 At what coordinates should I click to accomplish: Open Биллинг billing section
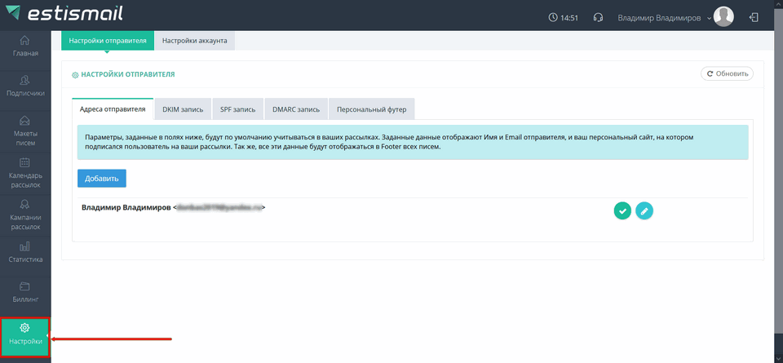25,292
